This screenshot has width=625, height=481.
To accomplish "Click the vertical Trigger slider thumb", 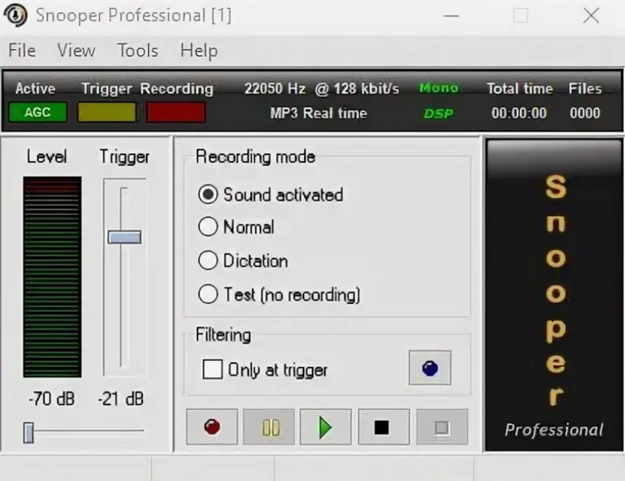I will [124, 237].
